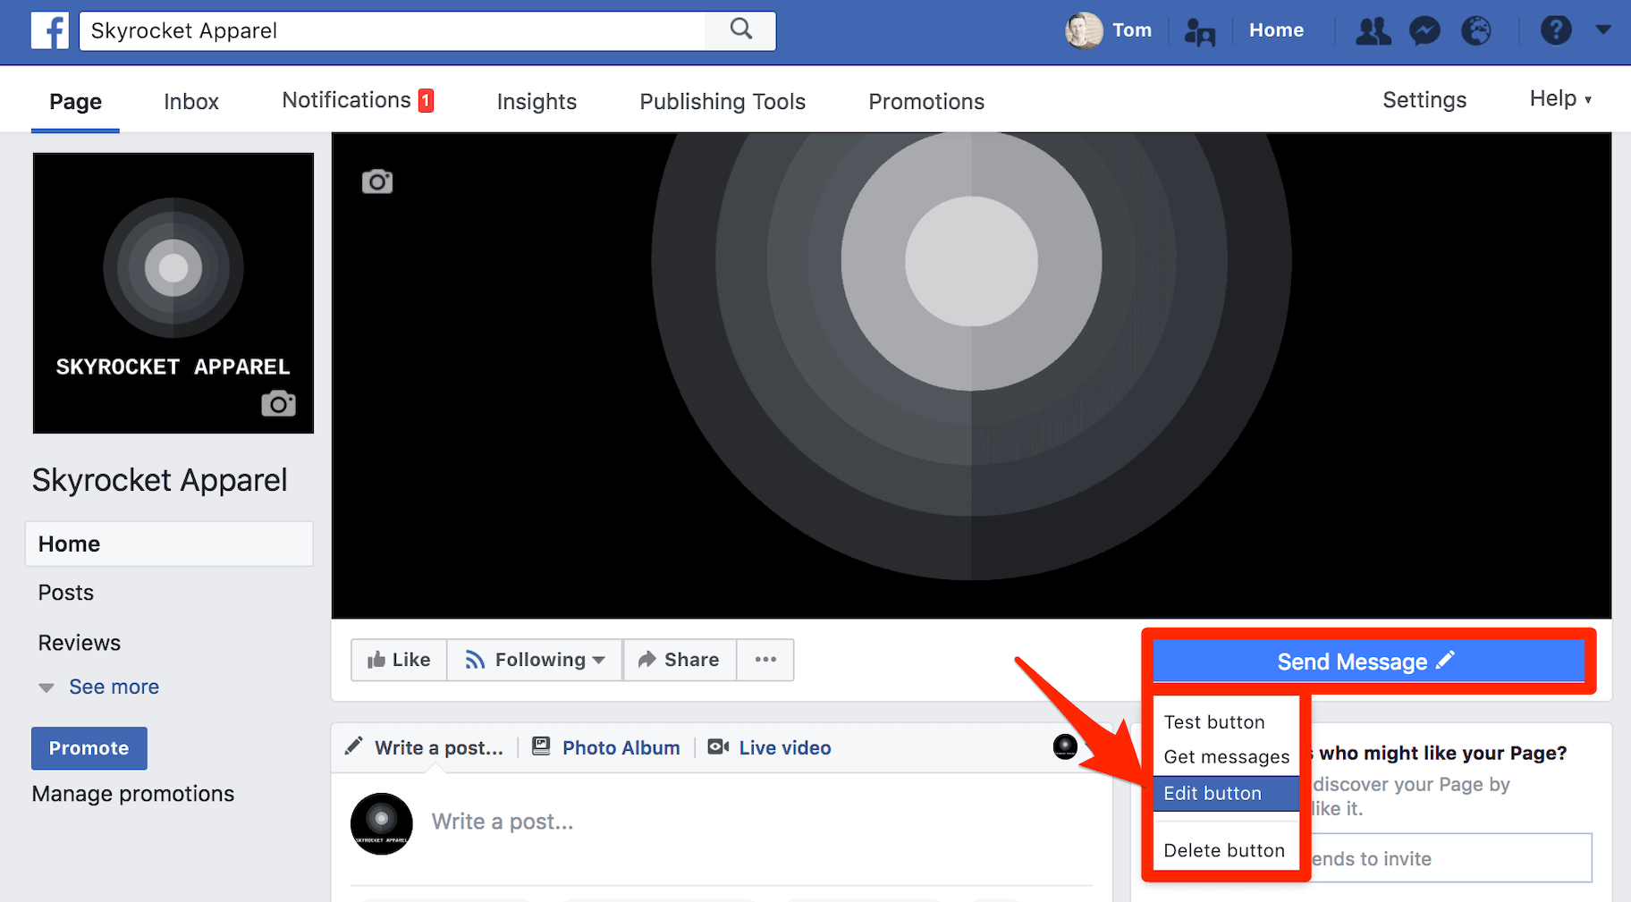Image resolution: width=1631 pixels, height=902 pixels.
Task: Open the Friend Requests icon
Action: (x=1373, y=31)
